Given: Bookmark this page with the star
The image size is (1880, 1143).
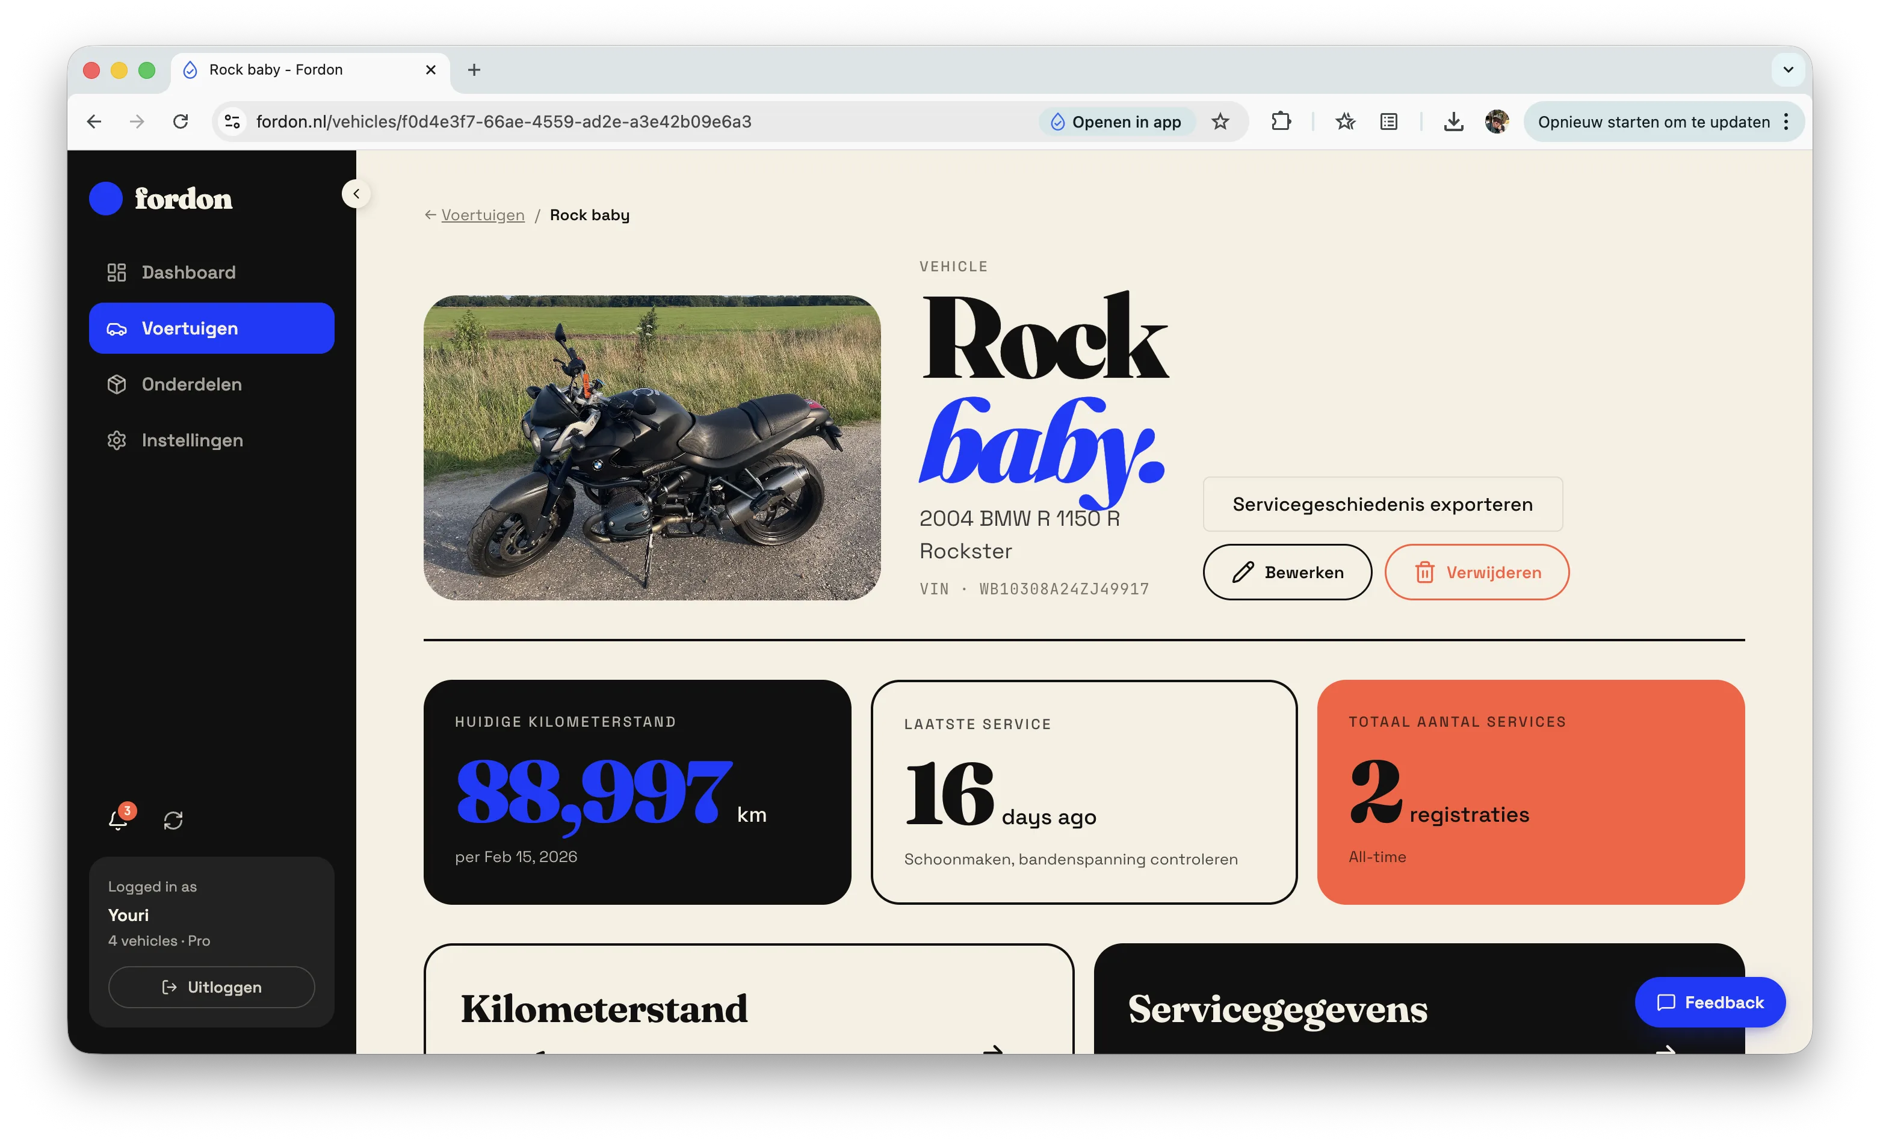Looking at the screenshot, I should 1220,122.
